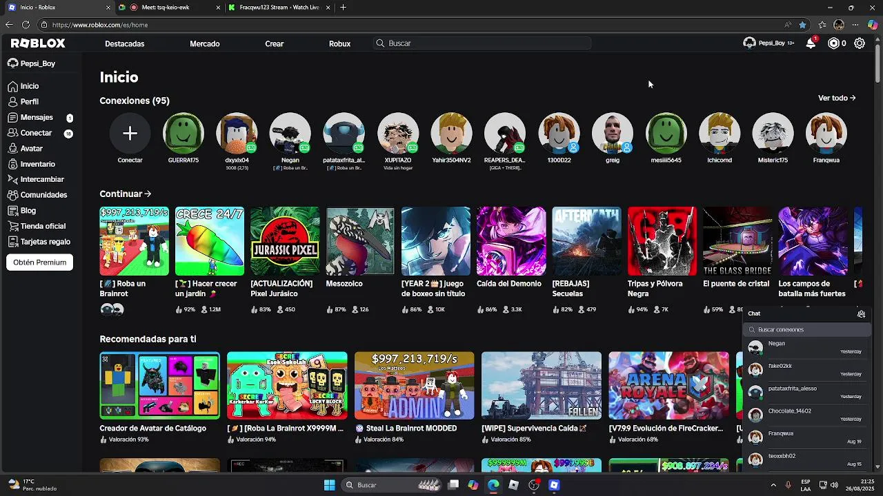This screenshot has width=883, height=496.
Task: Click the favorites star in address bar
Action: (802, 25)
